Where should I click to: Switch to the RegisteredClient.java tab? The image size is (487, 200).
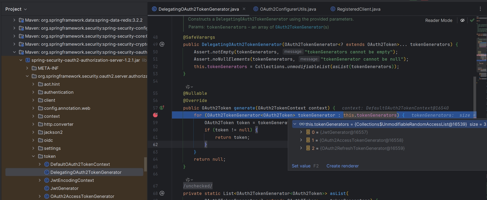tap(358, 9)
